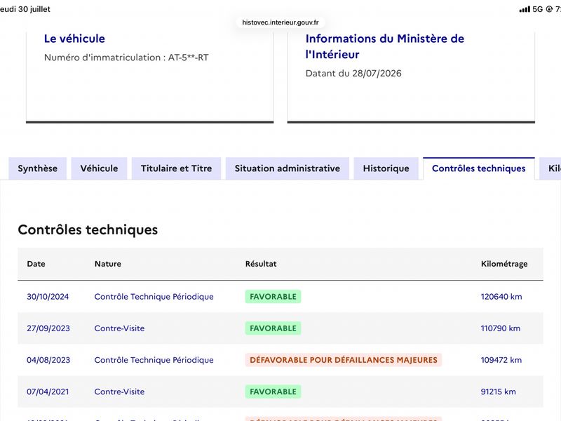Image resolution: width=561 pixels, height=421 pixels.
Task: Click 'Informations du Ministère de l'Intérieur' heading
Action: (384, 46)
